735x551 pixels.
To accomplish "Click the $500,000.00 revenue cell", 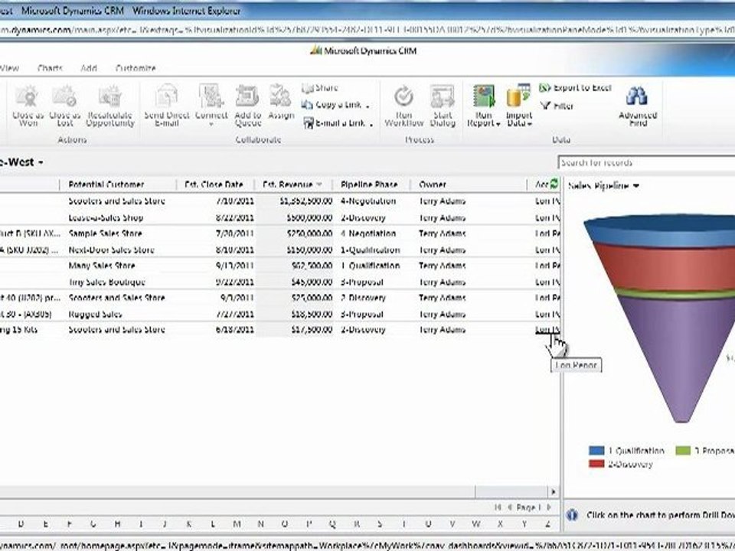I will [310, 218].
